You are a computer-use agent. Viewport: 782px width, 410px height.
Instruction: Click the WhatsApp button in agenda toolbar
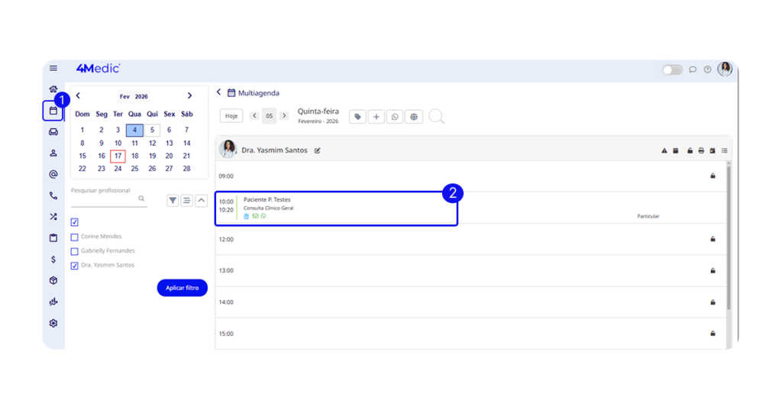[395, 117]
